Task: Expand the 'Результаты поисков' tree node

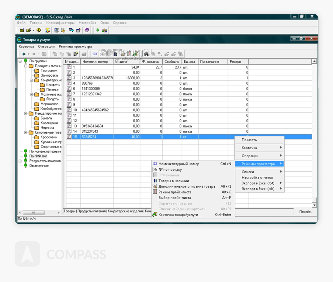Action: 20,161
